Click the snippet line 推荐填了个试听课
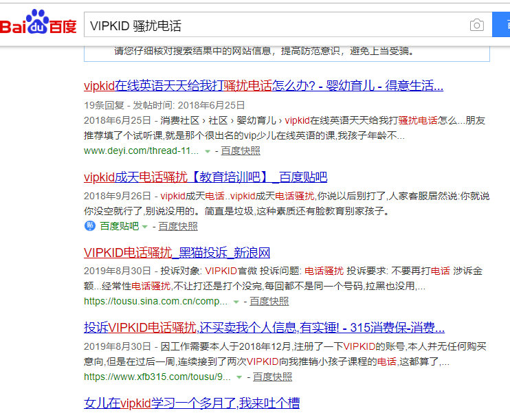 click(x=244, y=135)
